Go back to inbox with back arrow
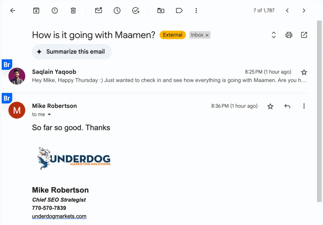323x225 pixels. (13, 10)
